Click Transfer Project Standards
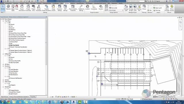184x104 pixels. (x=47, y=8)
